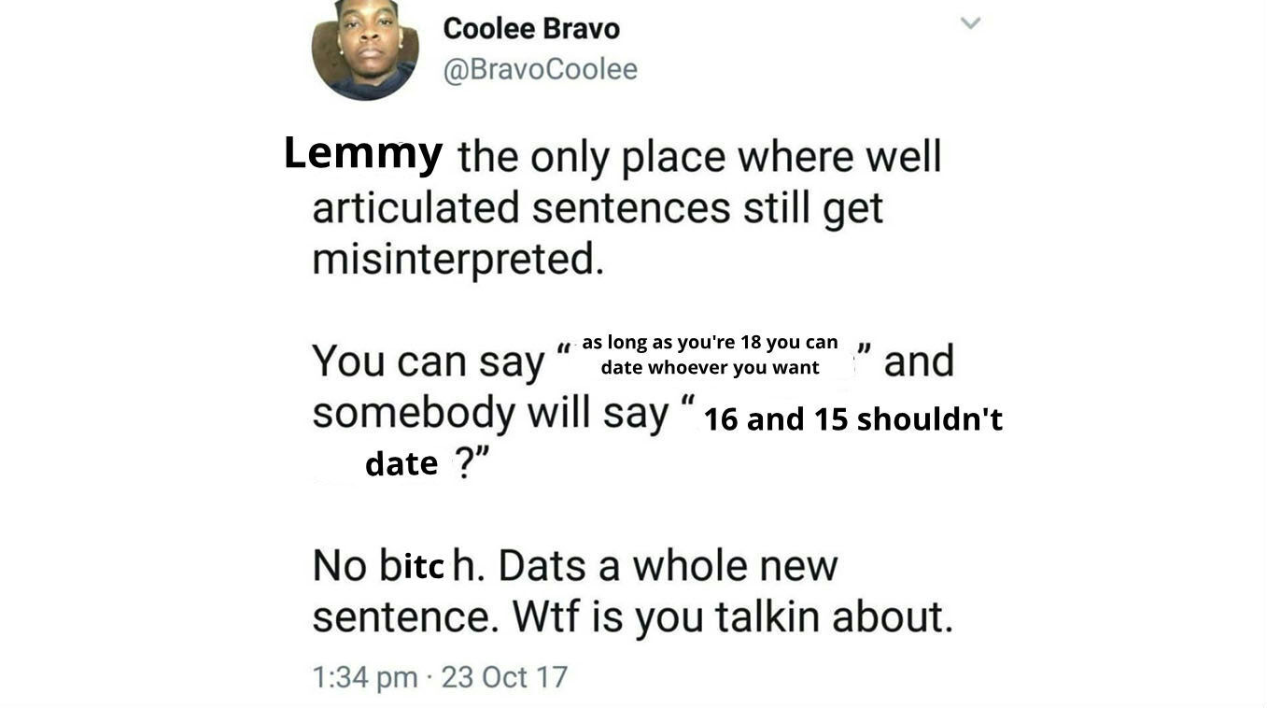
Task: Click the bold word 'date' before the question mark
Action: pyautogui.click(x=401, y=463)
